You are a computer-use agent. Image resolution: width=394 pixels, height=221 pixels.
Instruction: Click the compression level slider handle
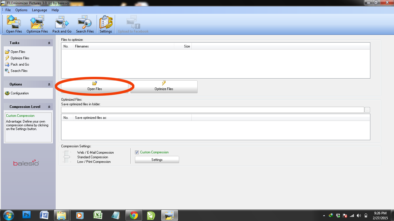67,157
